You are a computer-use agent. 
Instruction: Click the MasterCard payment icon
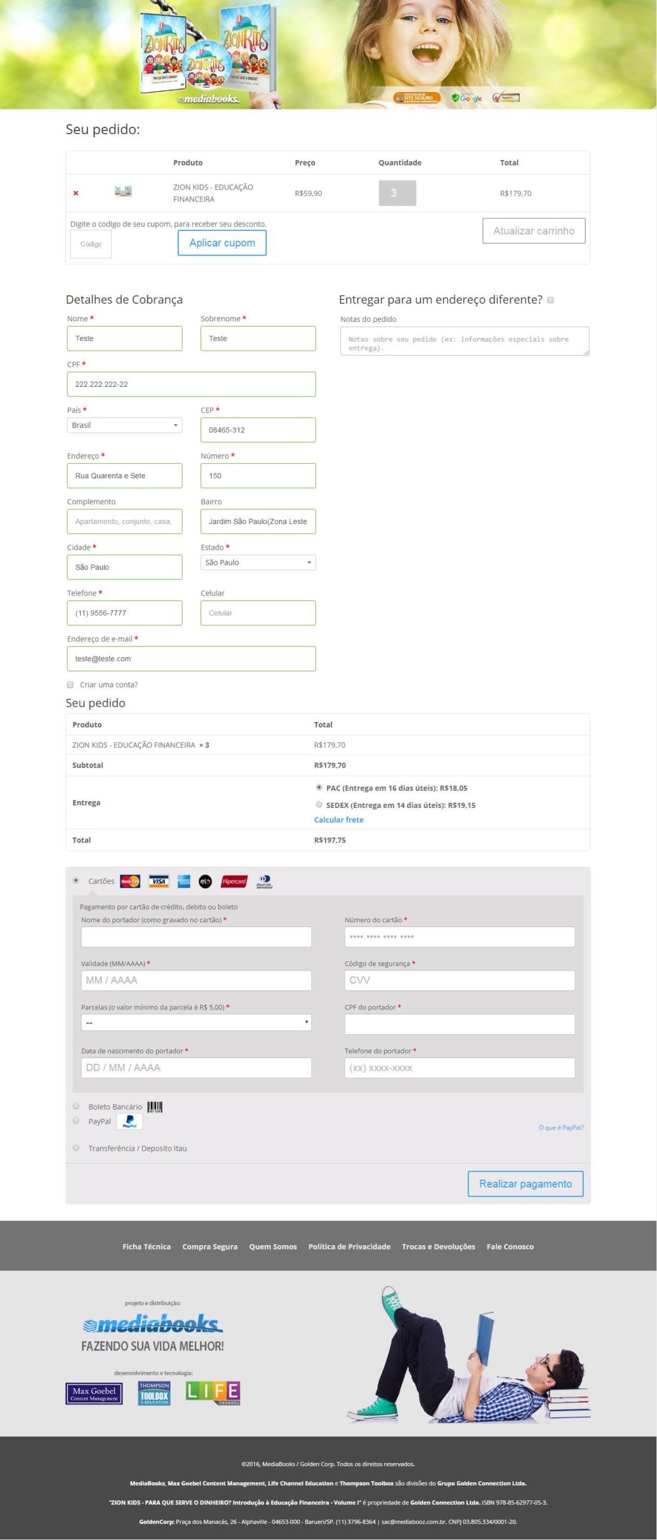(x=130, y=881)
